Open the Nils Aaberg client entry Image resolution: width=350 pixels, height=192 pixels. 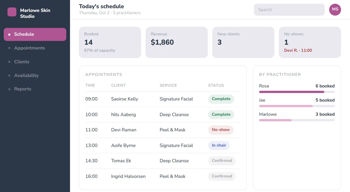click(123, 114)
